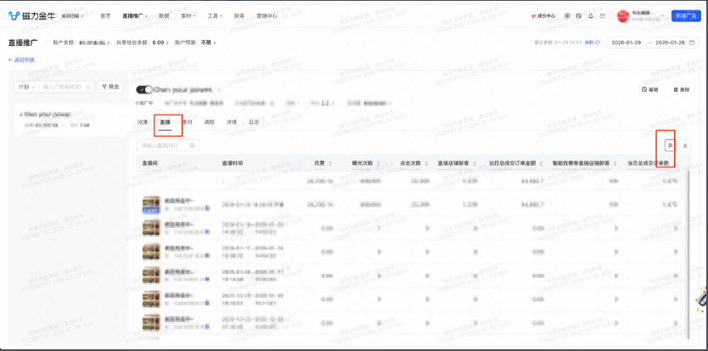Go back via 返回列表 link
Image resolution: width=708 pixels, height=351 pixels.
coord(21,59)
